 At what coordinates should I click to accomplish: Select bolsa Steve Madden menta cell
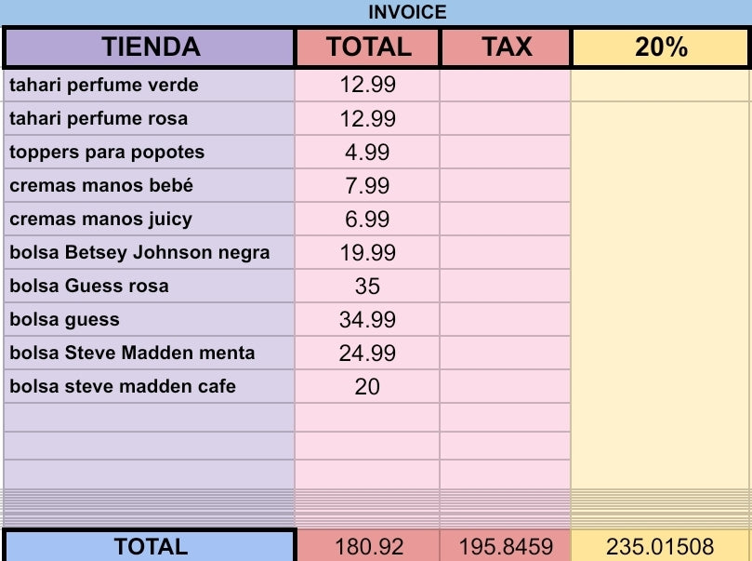coord(149,354)
